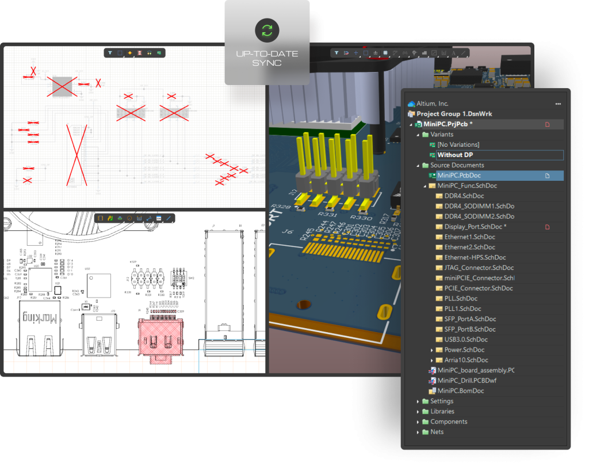Select the circle tool in draftsman toolbar

coord(129,219)
